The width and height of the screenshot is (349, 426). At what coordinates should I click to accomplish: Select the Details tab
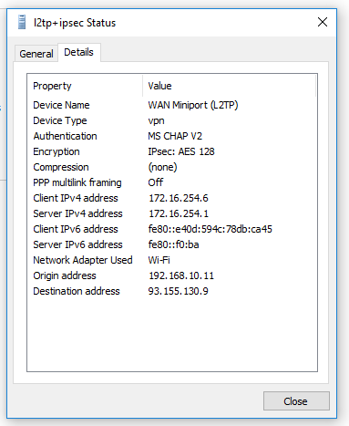point(78,52)
